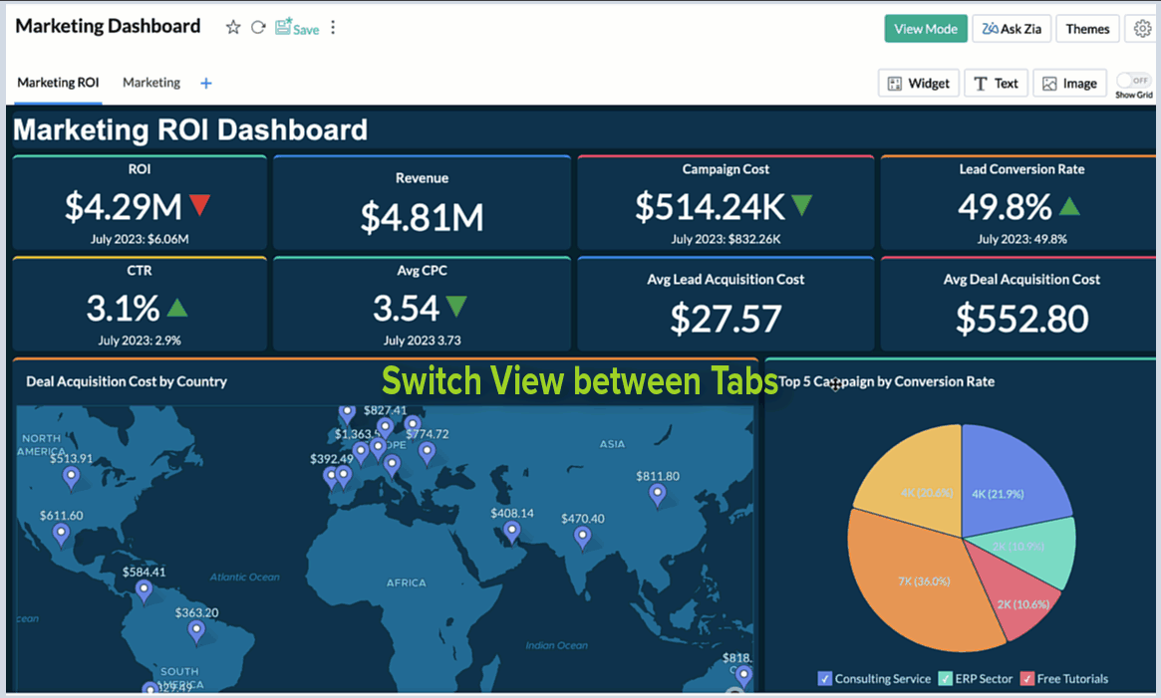
Task: Select the ROI $4.29M widget
Action: (x=140, y=203)
